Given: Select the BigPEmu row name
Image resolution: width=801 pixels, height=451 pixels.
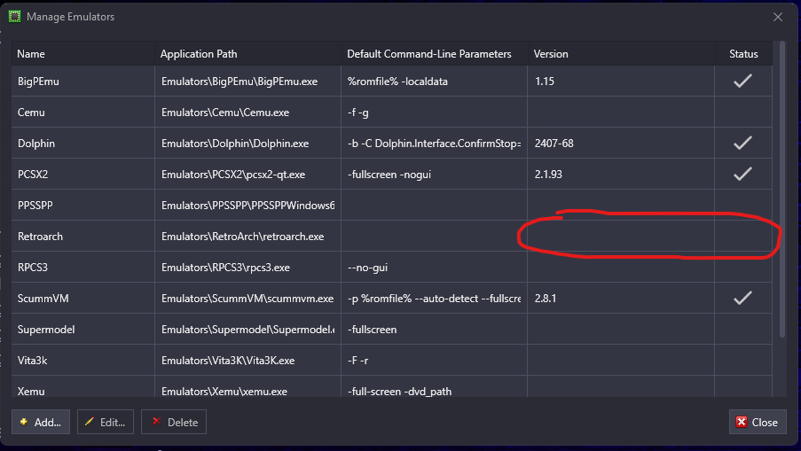Looking at the screenshot, I should coord(38,82).
